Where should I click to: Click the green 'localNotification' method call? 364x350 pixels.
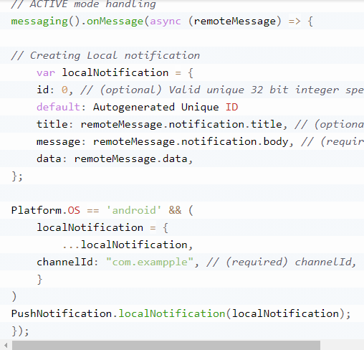[172, 313]
